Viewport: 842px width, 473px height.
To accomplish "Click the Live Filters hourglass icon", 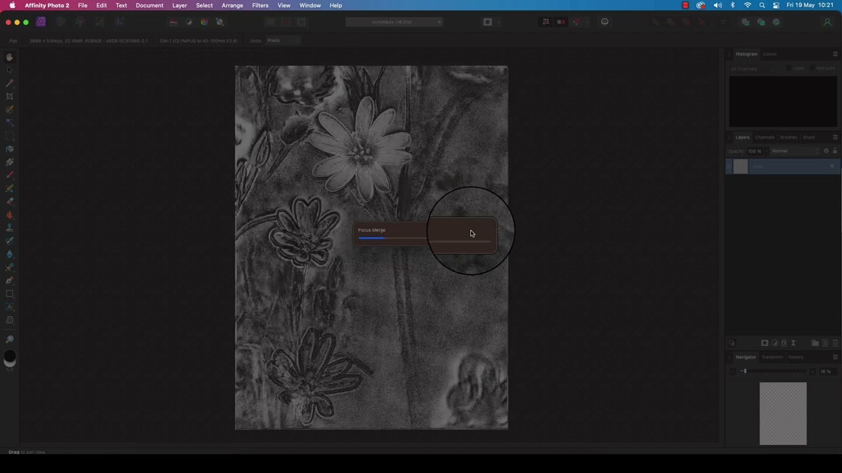I will pyautogui.click(x=793, y=343).
